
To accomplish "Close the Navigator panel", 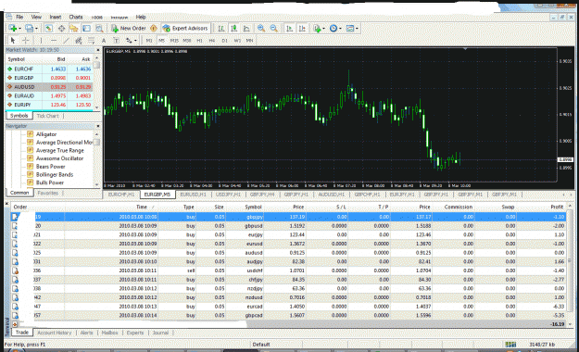I will click(98, 126).
